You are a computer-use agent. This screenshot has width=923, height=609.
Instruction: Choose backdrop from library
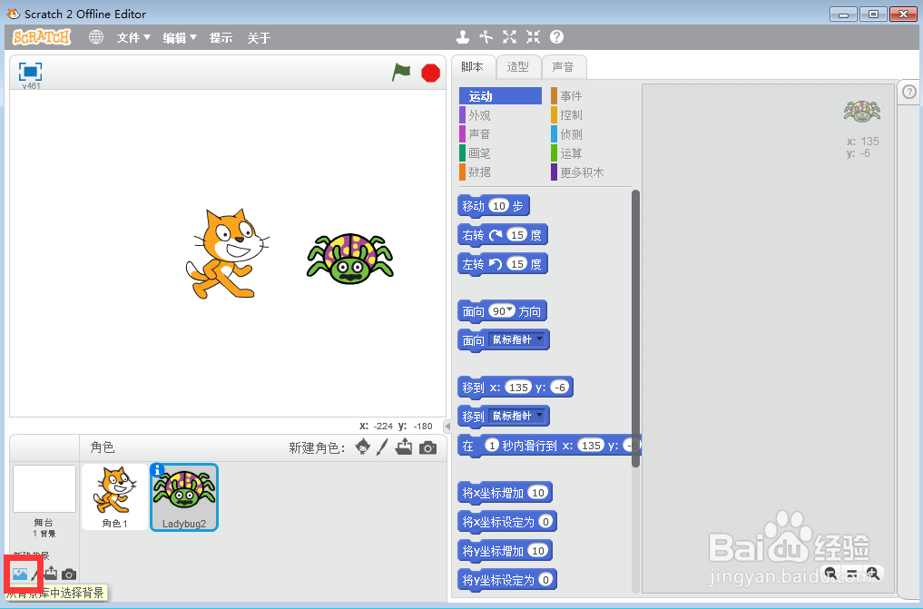(20, 574)
